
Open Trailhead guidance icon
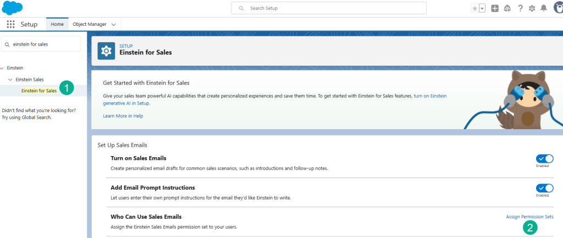507,8
